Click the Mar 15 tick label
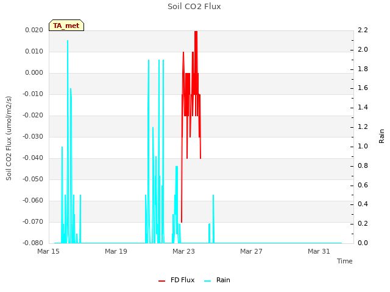 point(49,251)
